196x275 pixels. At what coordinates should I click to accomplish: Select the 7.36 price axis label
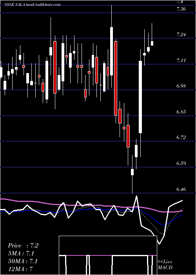click(181, 9)
